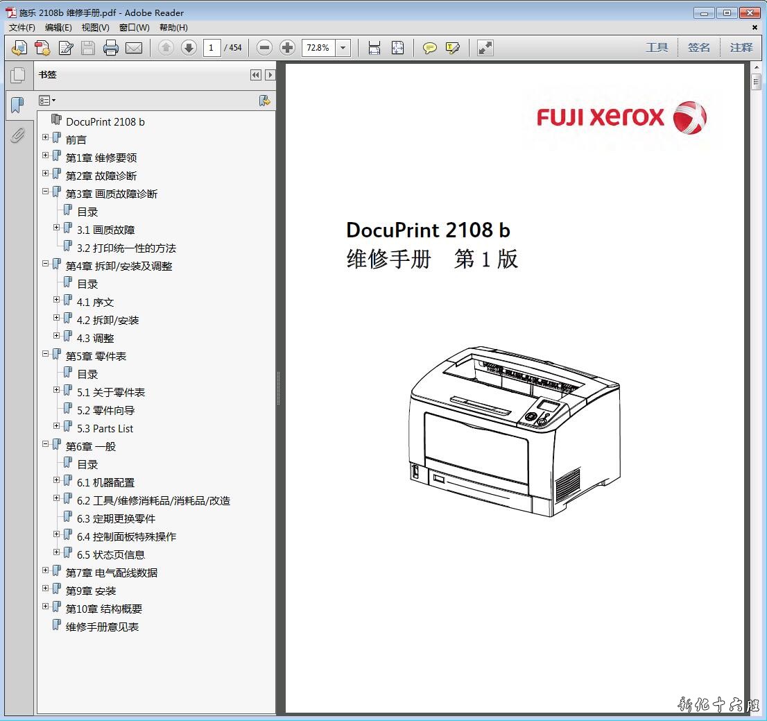This screenshot has height=721, width=767.
Task: Expand the 第1章 维修要领 bookmark
Action: click(46, 155)
